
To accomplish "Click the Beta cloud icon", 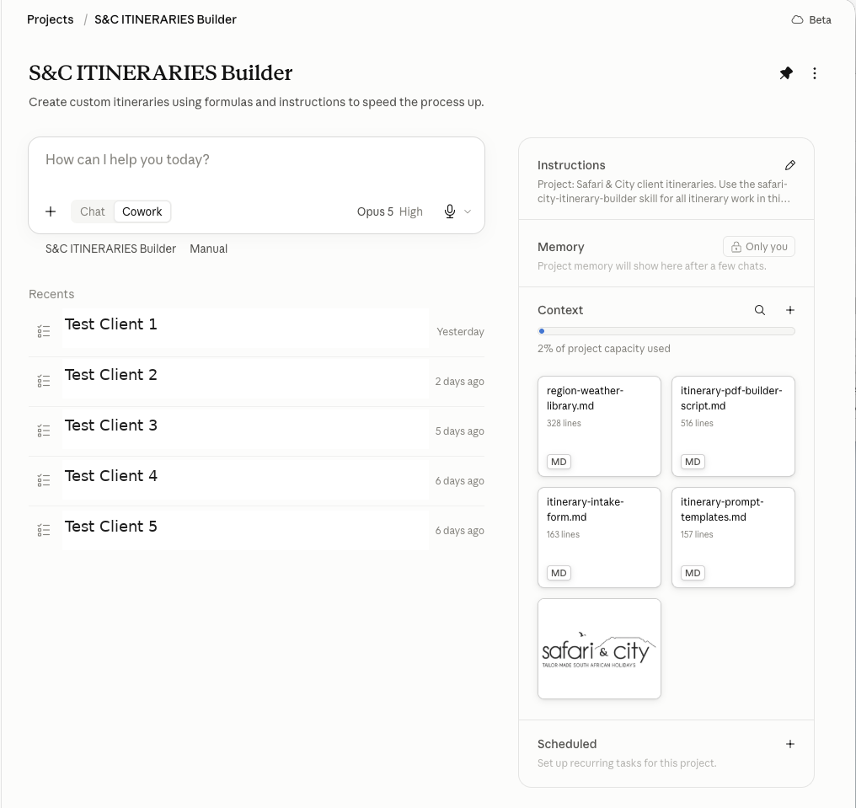I will click(x=798, y=19).
